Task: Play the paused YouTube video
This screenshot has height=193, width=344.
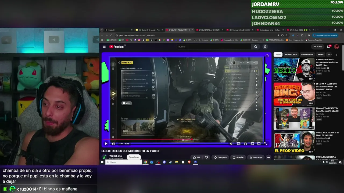Action: click(106, 144)
